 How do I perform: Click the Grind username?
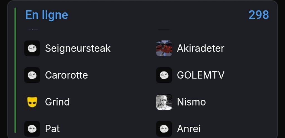coord(57,102)
